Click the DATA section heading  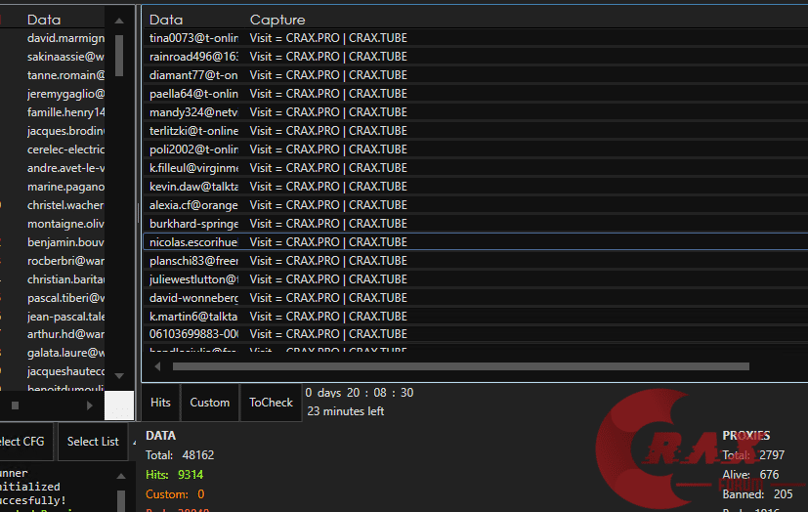(x=161, y=436)
